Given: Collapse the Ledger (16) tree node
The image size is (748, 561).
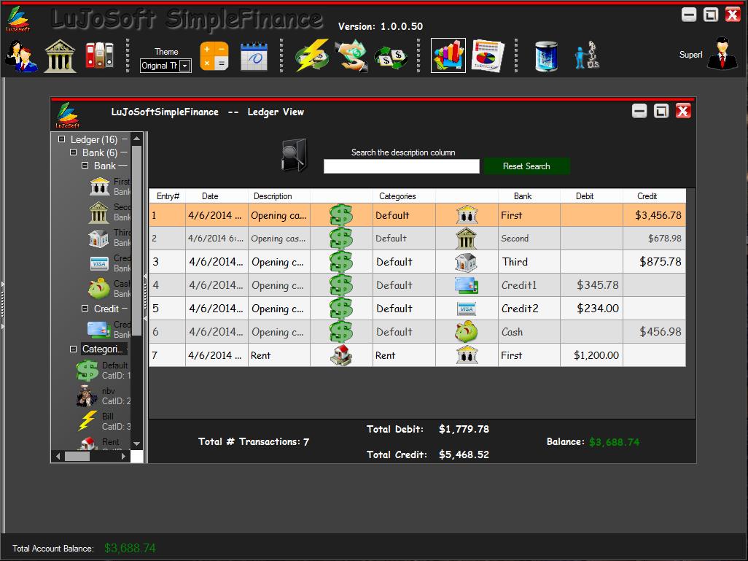Looking at the screenshot, I should coord(61,139).
